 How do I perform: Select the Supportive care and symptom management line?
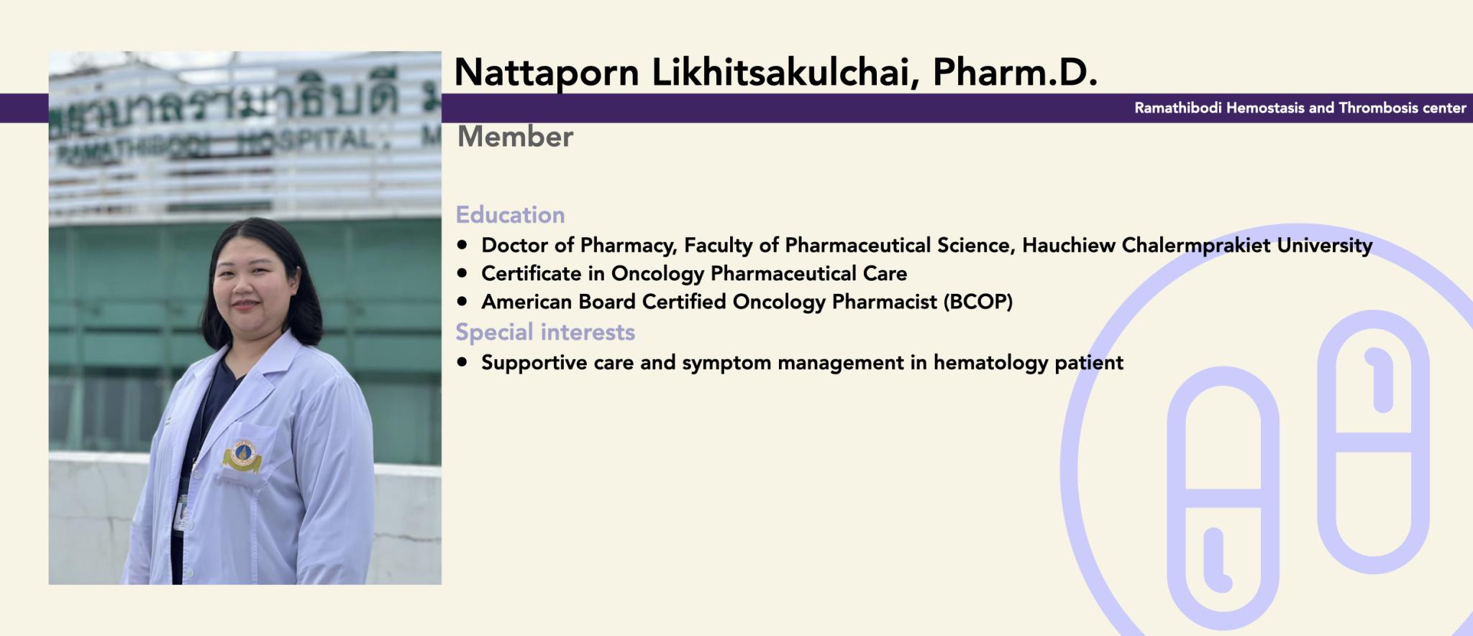click(x=802, y=363)
